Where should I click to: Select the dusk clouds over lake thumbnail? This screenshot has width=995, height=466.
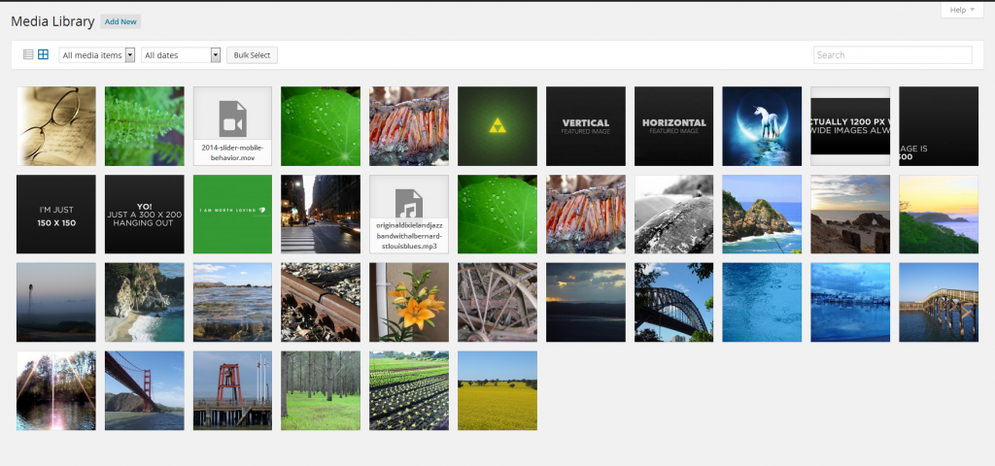pos(586,303)
